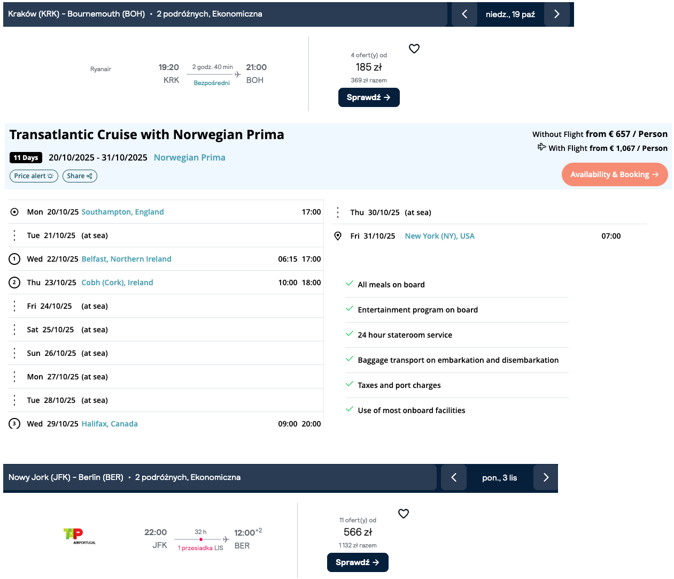Save TAP flight to favorites with heart icon
This screenshot has width=674, height=579.
404,514
